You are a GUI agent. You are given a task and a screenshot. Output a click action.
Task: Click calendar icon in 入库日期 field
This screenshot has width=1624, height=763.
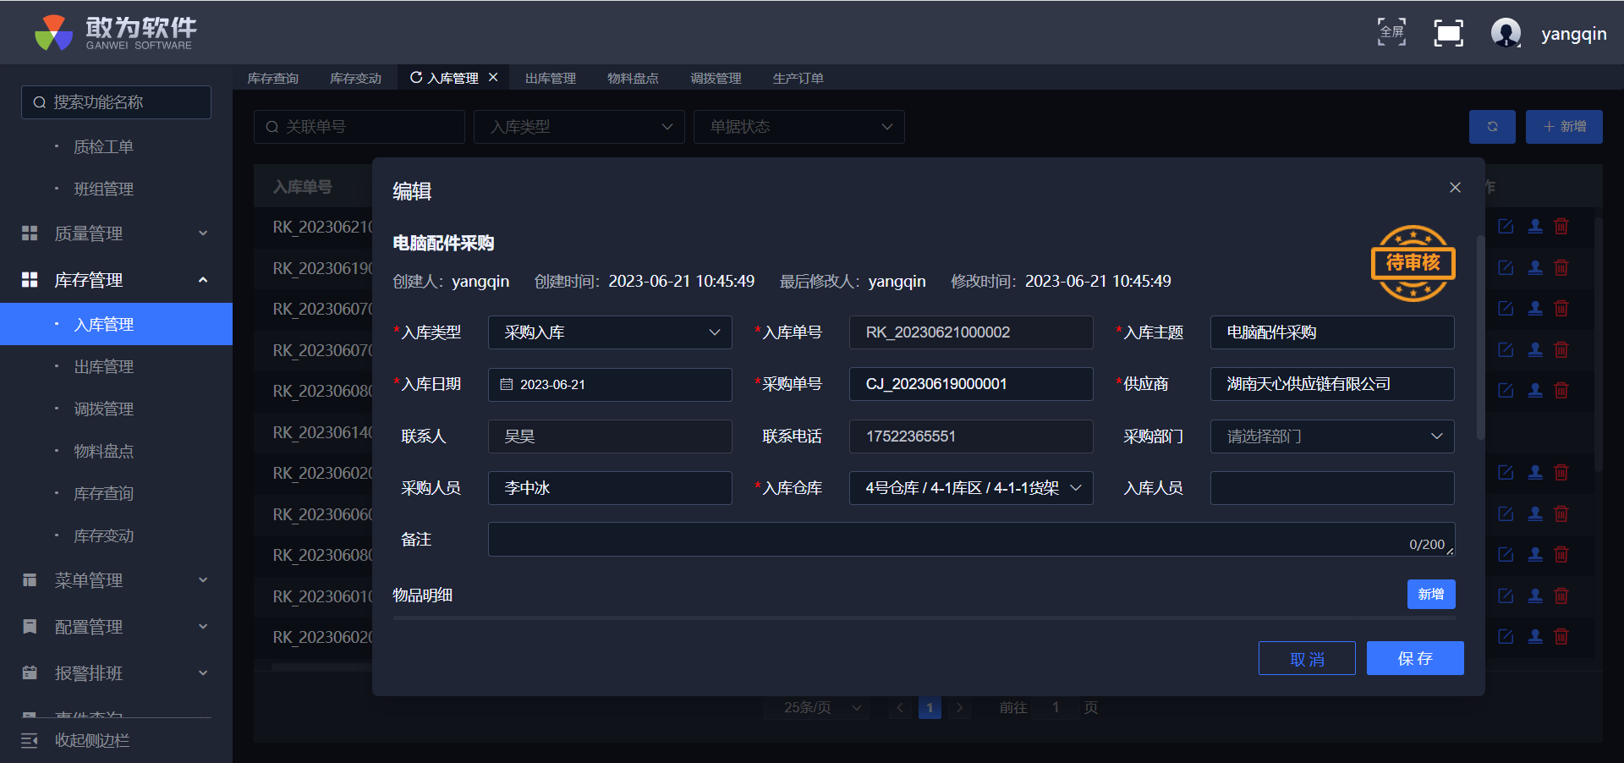click(507, 385)
